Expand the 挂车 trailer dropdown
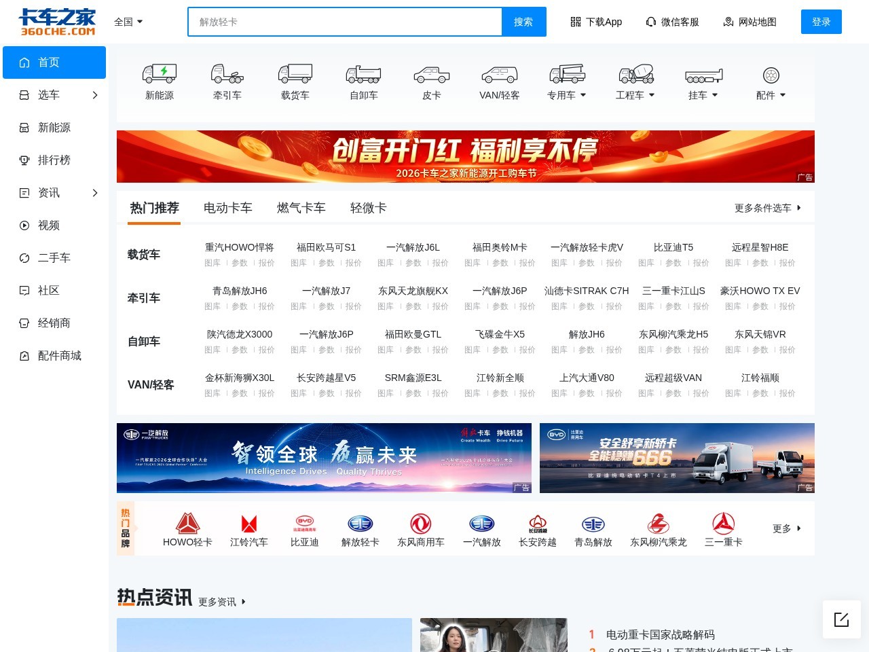Image resolution: width=869 pixels, height=652 pixels. (701, 96)
